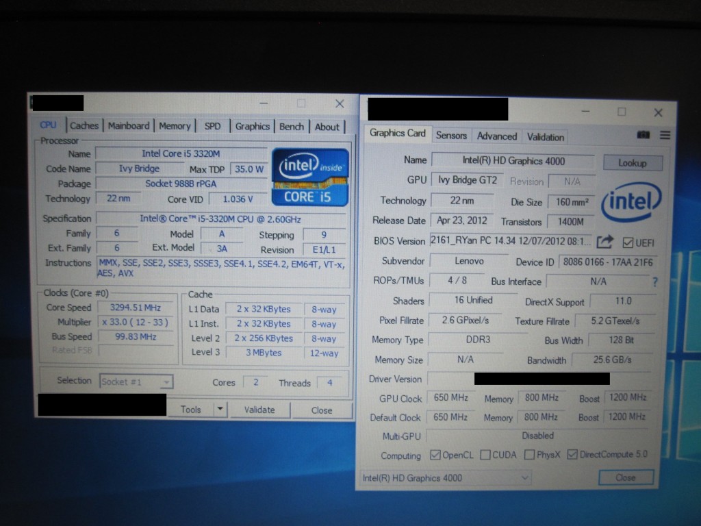Image resolution: width=701 pixels, height=526 pixels.
Task: Click the BIOS Version field
Action: coord(510,240)
